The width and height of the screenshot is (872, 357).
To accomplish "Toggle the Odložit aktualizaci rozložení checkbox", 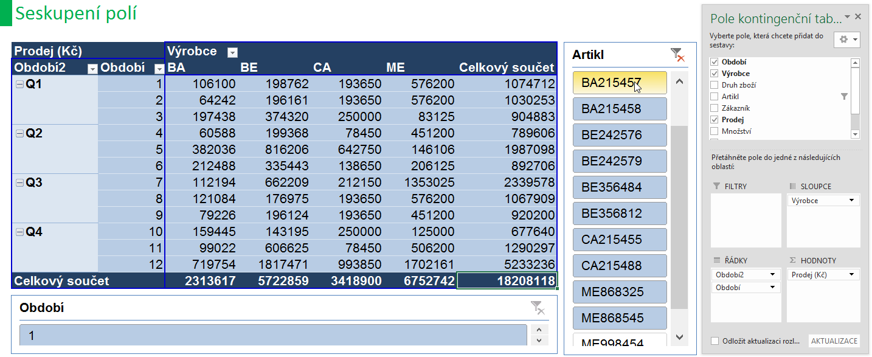I will point(715,341).
